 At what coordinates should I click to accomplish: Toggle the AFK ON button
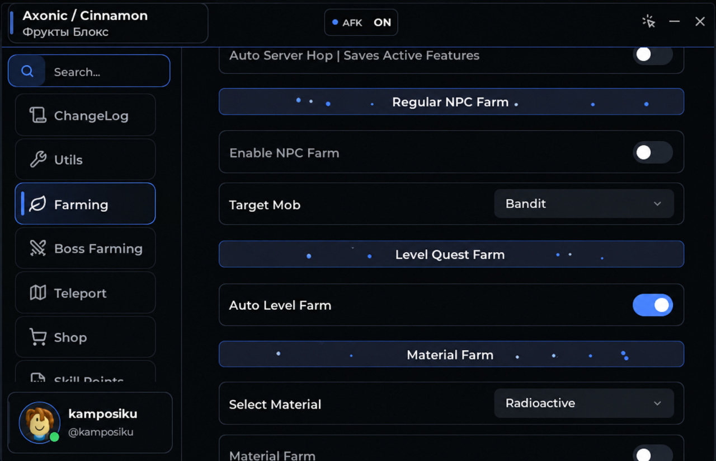tap(361, 22)
